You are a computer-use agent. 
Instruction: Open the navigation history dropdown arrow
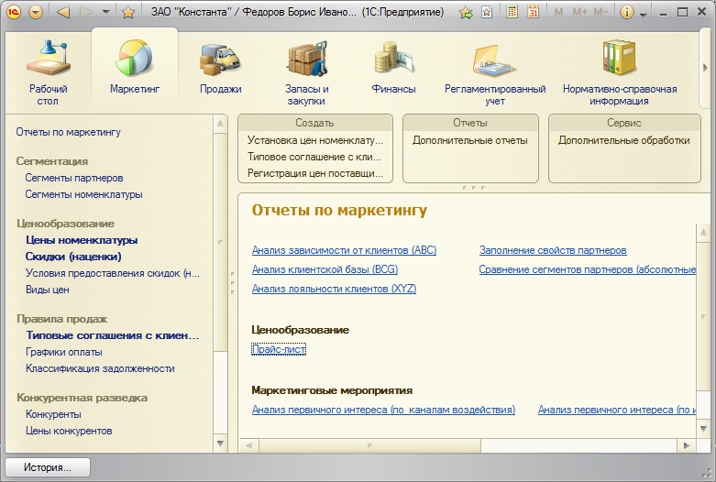(106, 12)
